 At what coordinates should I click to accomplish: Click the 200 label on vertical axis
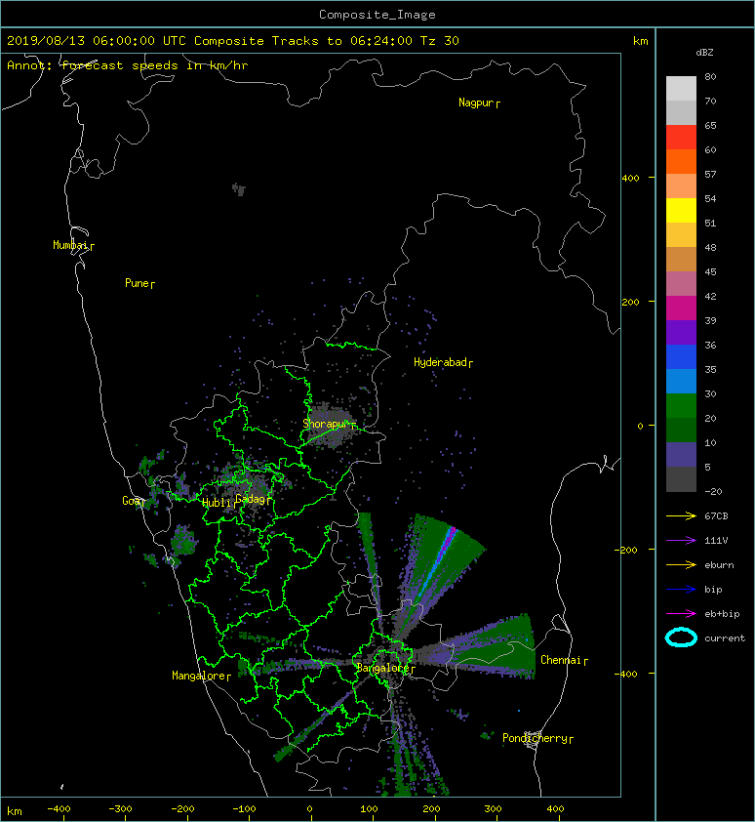630,302
